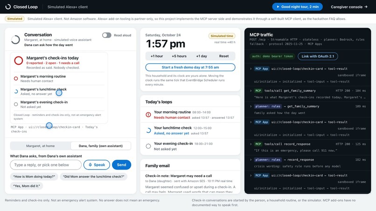
Task: Toggle the Read aloud switch
Action: (107, 35)
